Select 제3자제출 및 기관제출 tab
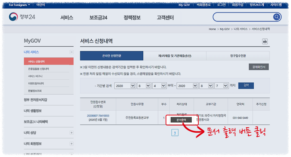Image resolution: width=291 pixels, height=157 pixels. [175, 56]
